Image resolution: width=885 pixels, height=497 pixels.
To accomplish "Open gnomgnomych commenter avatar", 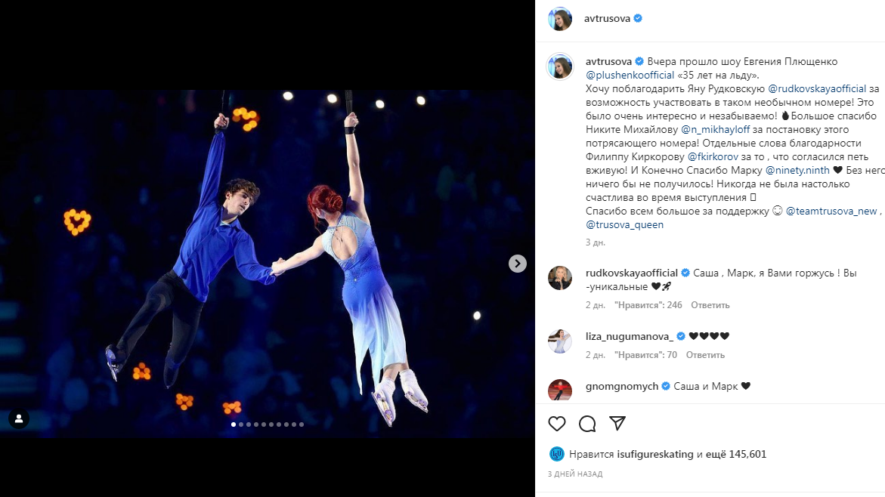I will point(560,390).
